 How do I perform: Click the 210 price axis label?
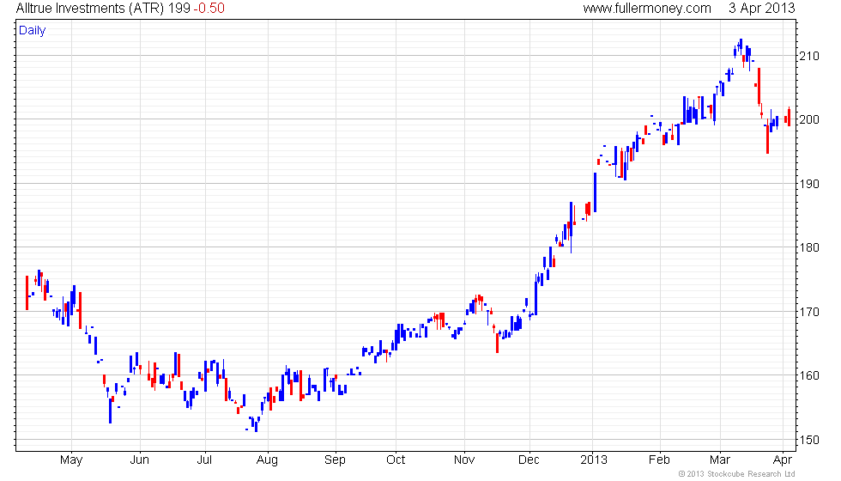(x=808, y=56)
